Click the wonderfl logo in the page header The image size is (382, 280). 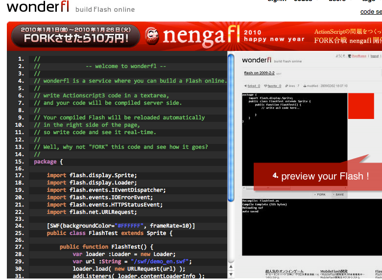(38, 6)
